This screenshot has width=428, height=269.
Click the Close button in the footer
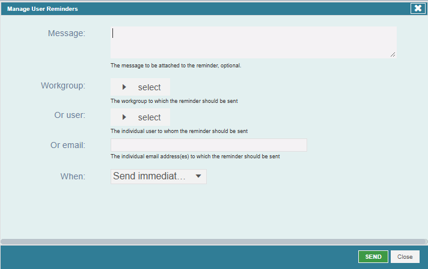click(405, 257)
